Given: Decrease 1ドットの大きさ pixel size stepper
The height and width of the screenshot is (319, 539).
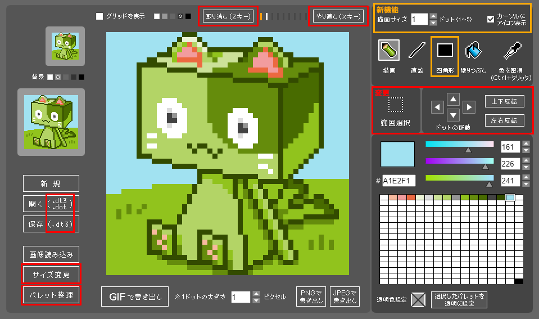Looking at the screenshot, I should click(x=256, y=300).
